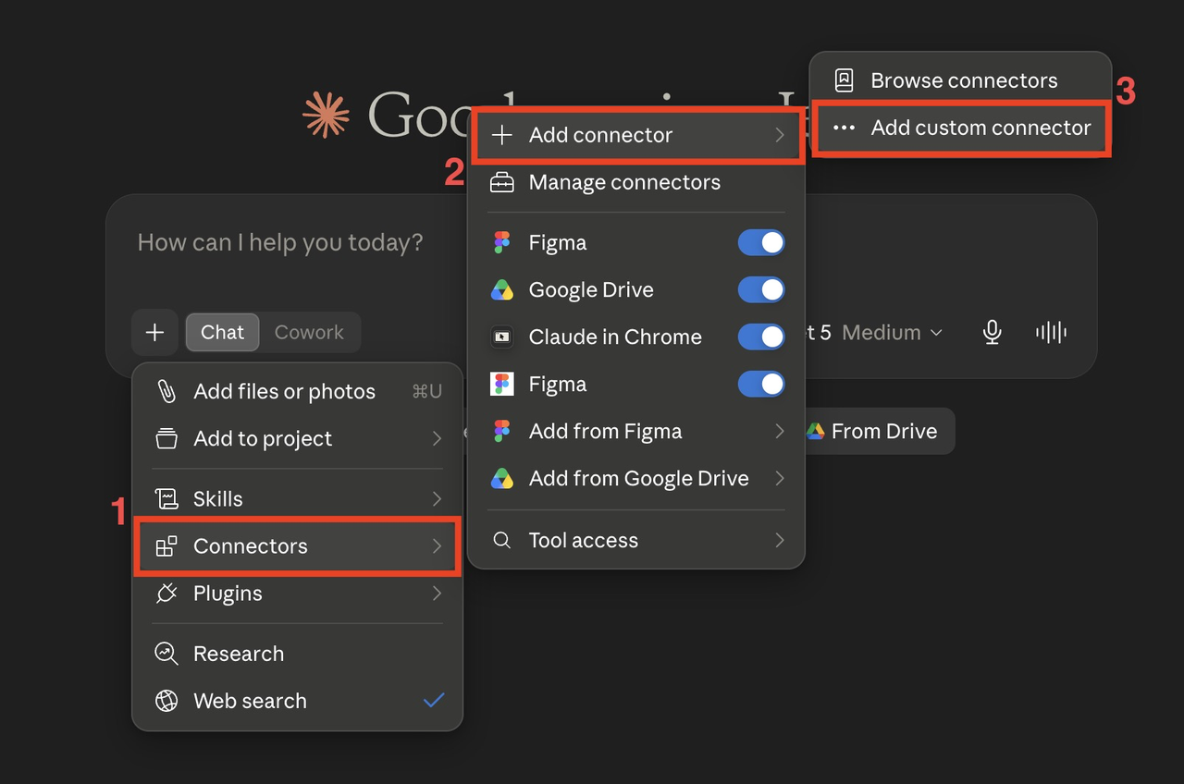This screenshot has height=784, width=1184.
Task: Click the 'Add from Google Drive' label
Action: coord(639,479)
